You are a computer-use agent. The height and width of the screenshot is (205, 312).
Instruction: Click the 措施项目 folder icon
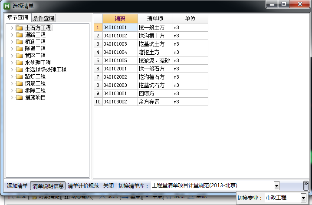[x=19, y=98]
